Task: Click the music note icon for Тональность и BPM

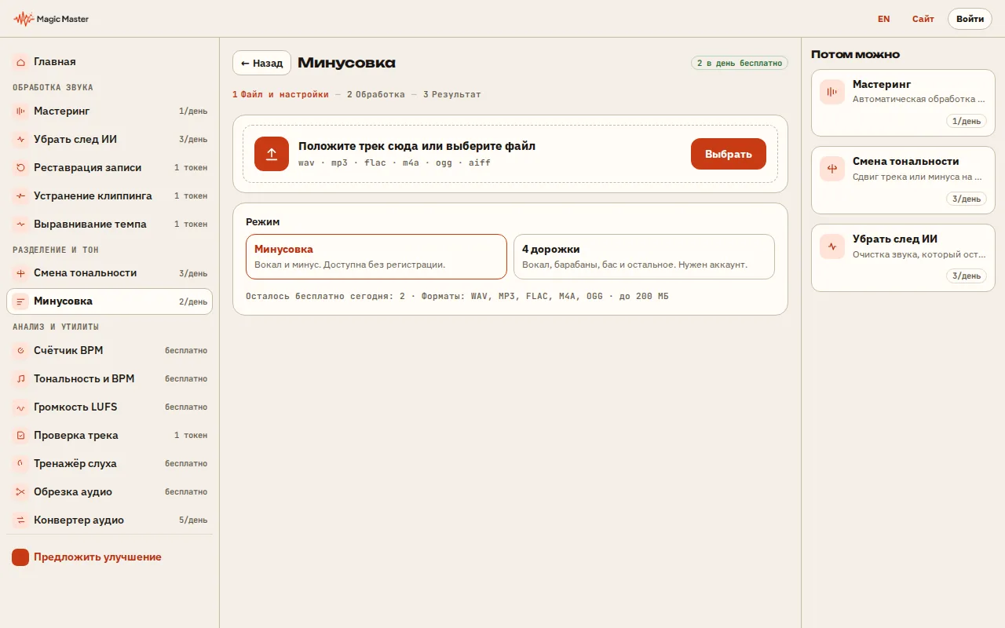Action: click(x=20, y=379)
